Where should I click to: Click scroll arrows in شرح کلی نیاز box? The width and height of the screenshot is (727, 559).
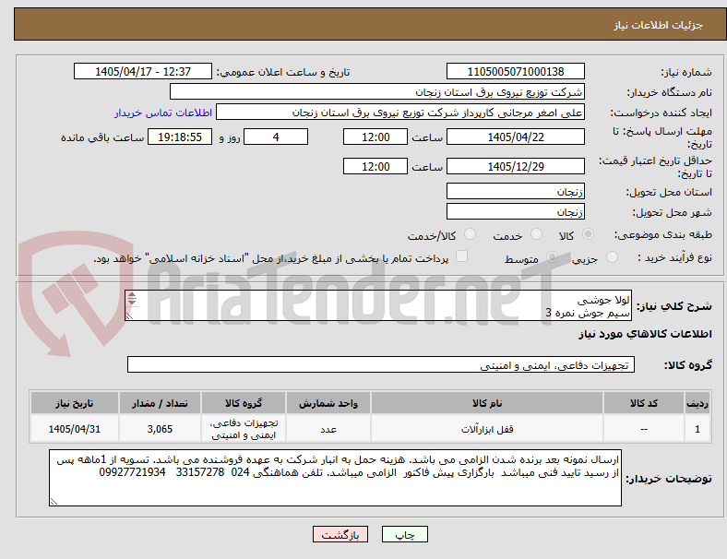point(132,299)
